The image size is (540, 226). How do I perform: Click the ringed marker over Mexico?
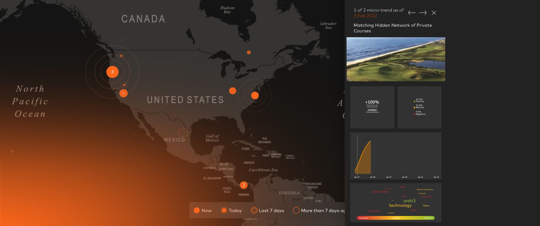click(x=183, y=132)
